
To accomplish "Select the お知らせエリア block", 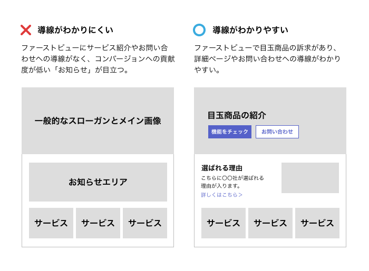I will (x=98, y=182).
